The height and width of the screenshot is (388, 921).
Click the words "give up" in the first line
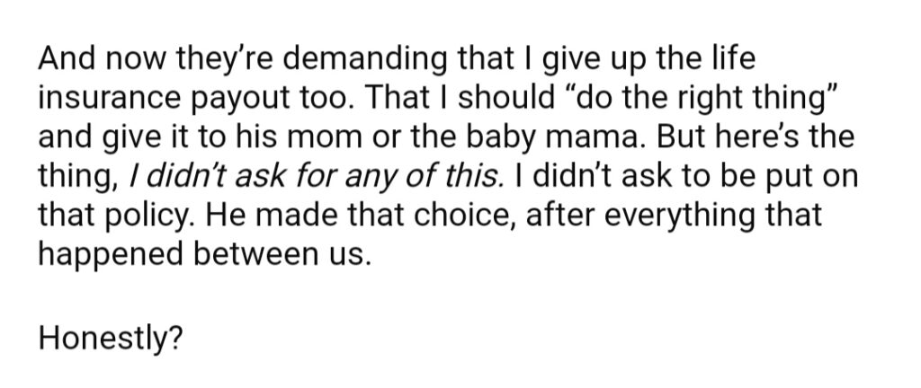(x=594, y=61)
